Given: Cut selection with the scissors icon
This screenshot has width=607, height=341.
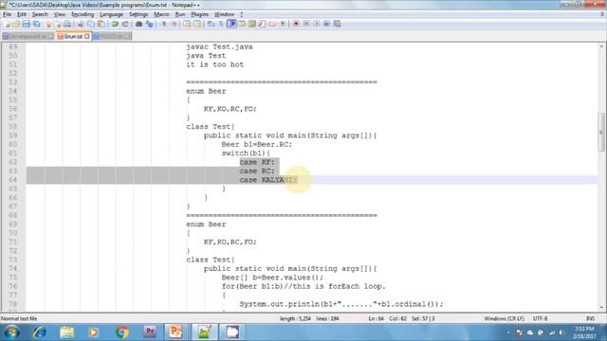Looking at the screenshot, I should [81, 24].
